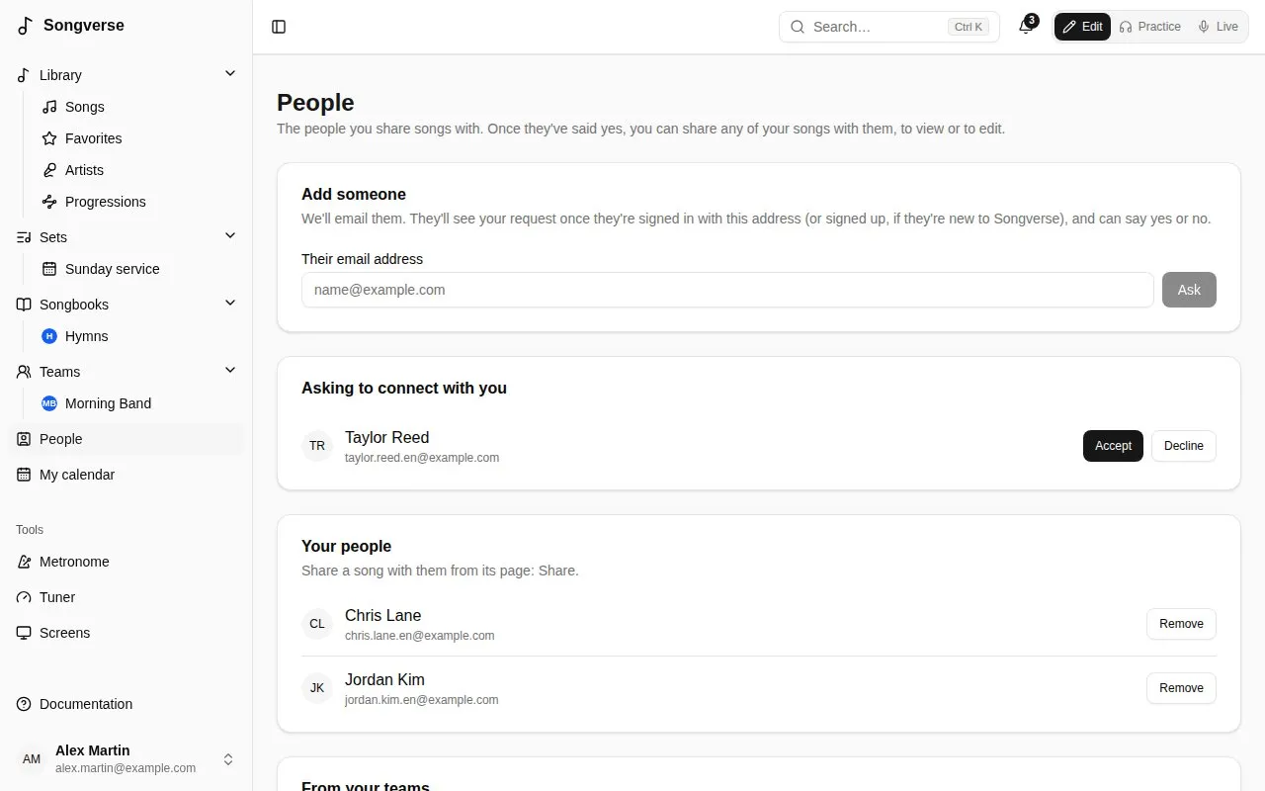Toggle the sidebar panel icon

point(279,27)
